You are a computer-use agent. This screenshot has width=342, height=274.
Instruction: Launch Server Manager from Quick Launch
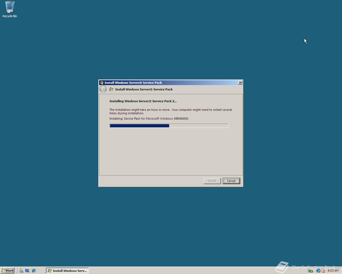(x=21, y=271)
